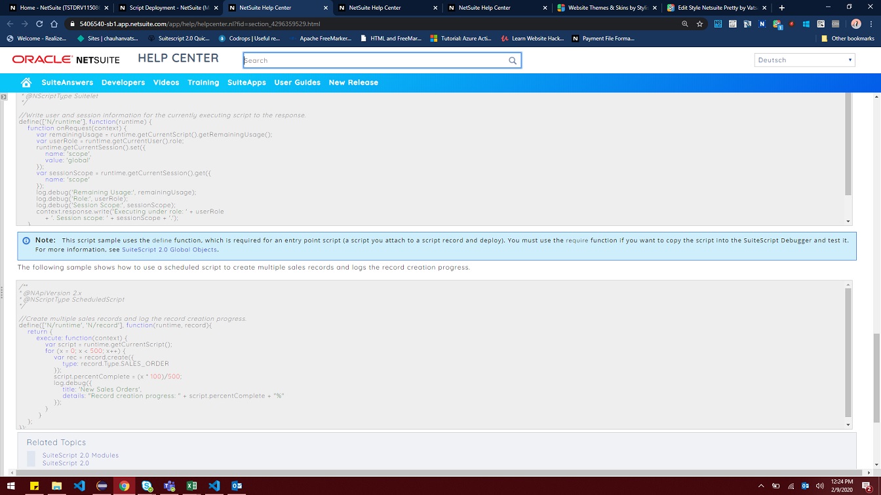Open the Tutorial: Azure Acti... bookmark
This screenshot has height=495, width=881.
(461, 39)
